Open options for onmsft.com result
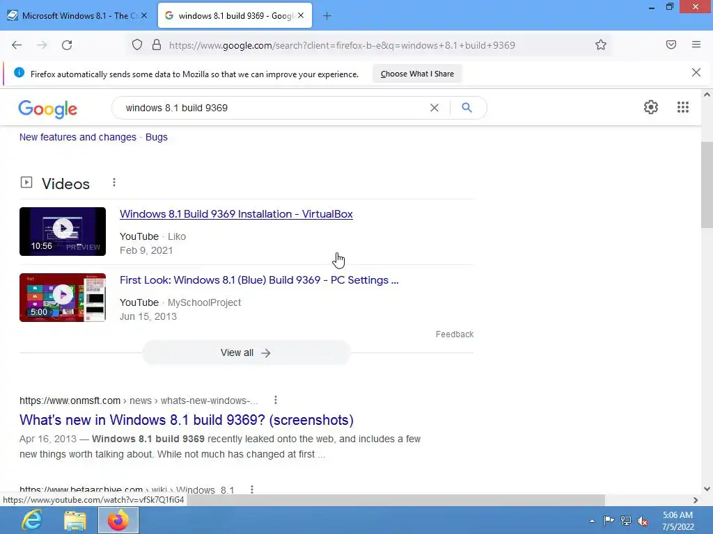 pyautogui.click(x=276, y=400)
